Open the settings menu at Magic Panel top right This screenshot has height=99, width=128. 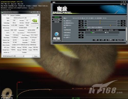click(x=121, y=4)
